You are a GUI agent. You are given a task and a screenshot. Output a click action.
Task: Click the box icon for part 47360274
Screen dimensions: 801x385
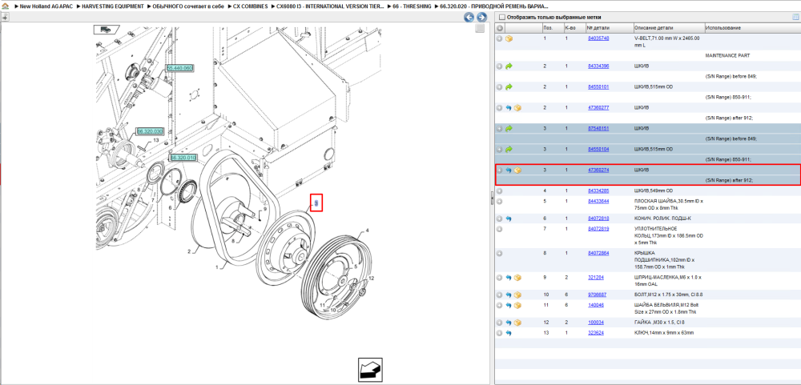pyautogui.click(x=517, y=170)
